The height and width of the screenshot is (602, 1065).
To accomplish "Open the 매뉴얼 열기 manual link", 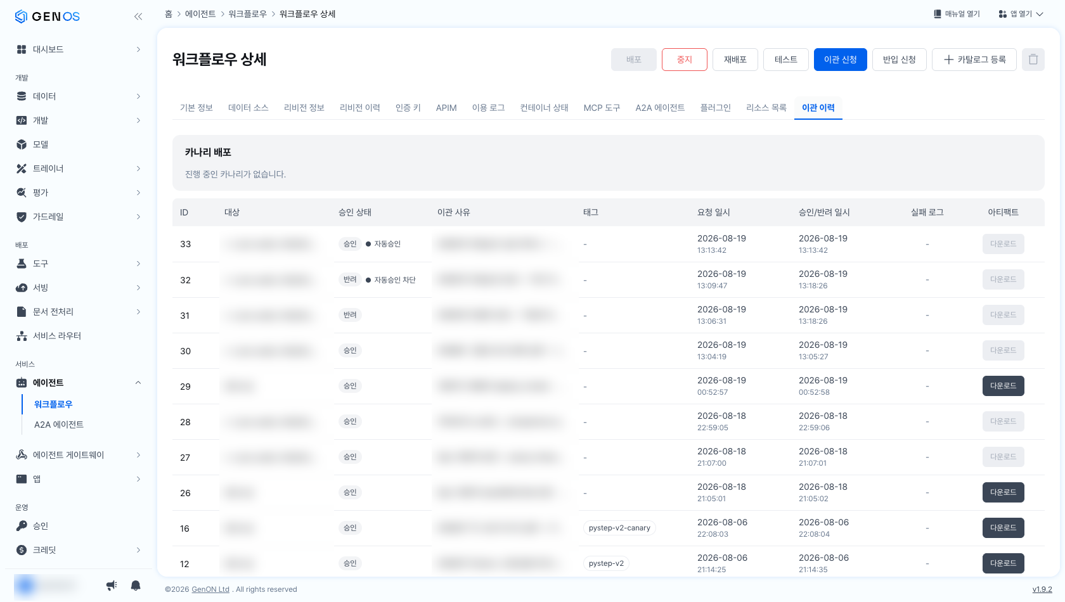I will [957, 14].
